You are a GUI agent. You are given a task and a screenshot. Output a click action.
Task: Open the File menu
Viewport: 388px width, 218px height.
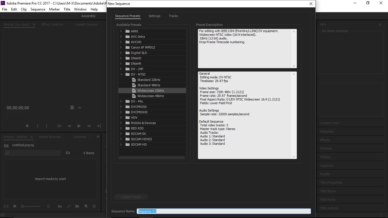pyautogui.click(x=5, y=9)
